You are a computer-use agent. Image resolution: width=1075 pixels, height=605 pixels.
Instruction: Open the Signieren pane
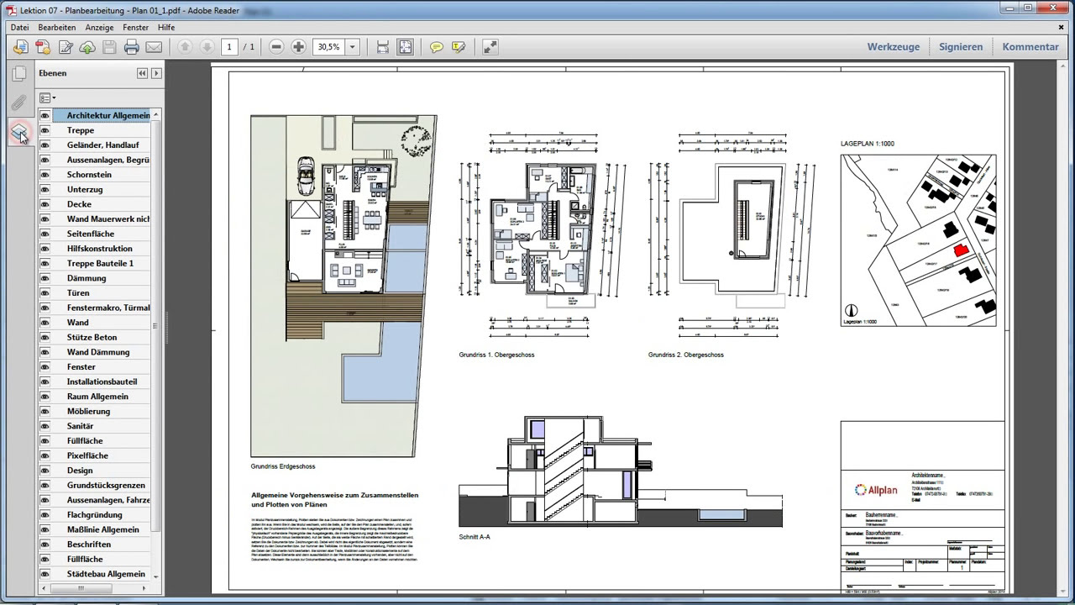[x=961, y=47]
